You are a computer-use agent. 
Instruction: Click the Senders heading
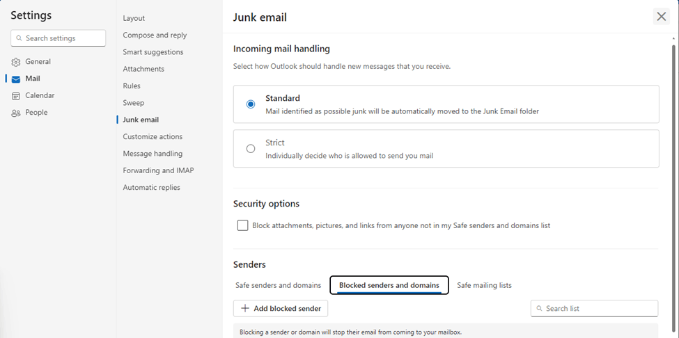[x=249, y=264]
